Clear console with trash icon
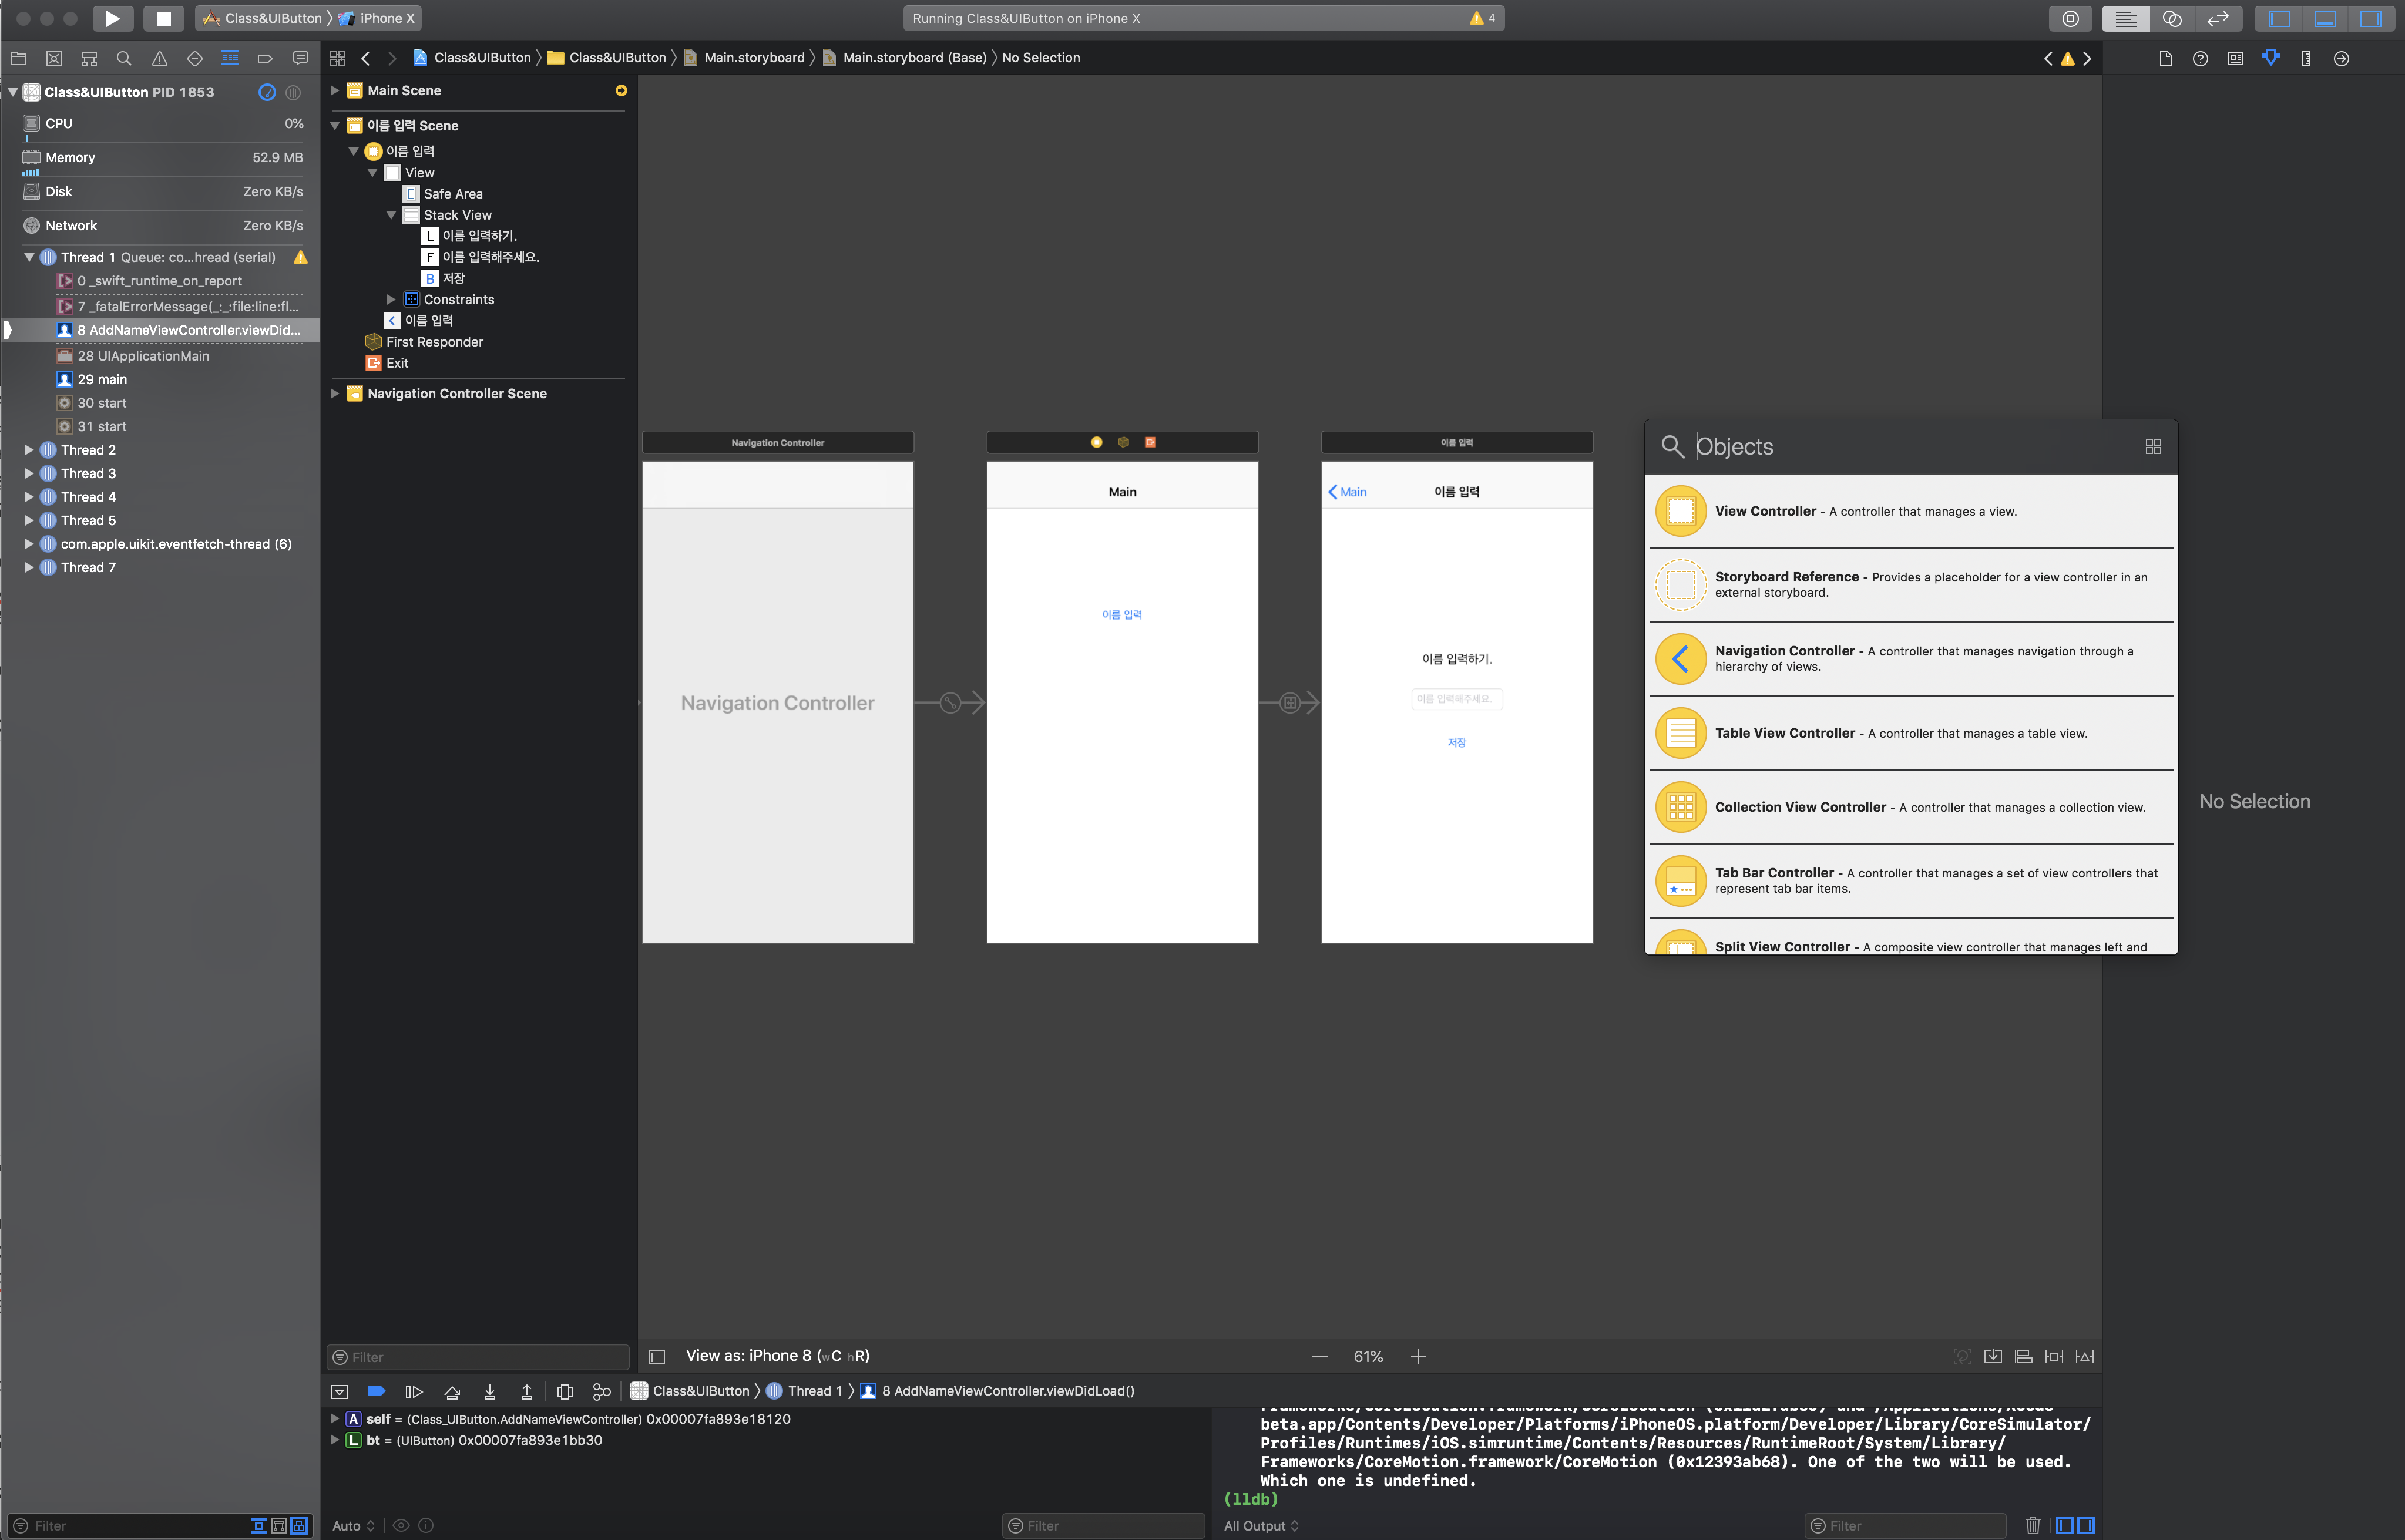2405x1540 pixels. pos(2032,1525)
